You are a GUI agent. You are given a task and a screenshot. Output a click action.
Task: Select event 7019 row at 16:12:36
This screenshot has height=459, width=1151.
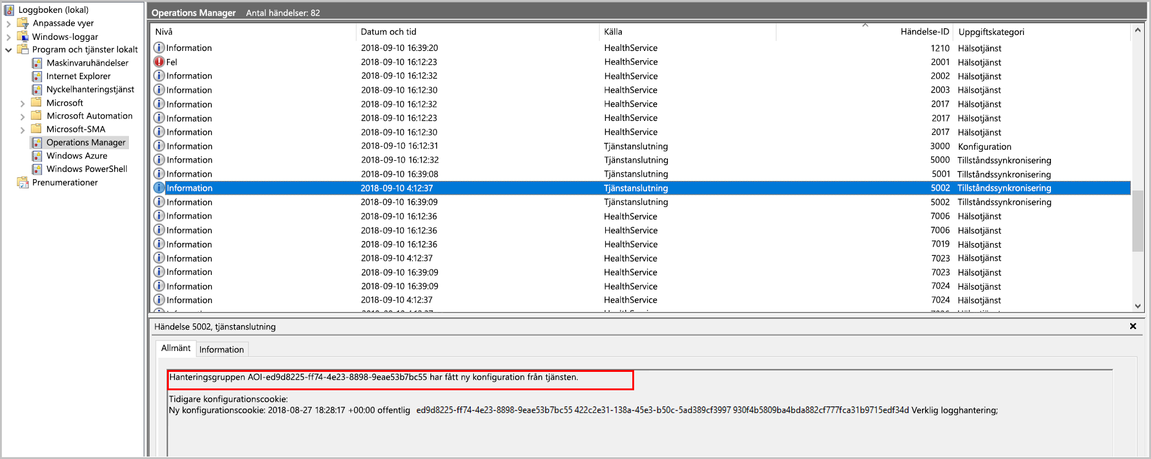(641, 244)
